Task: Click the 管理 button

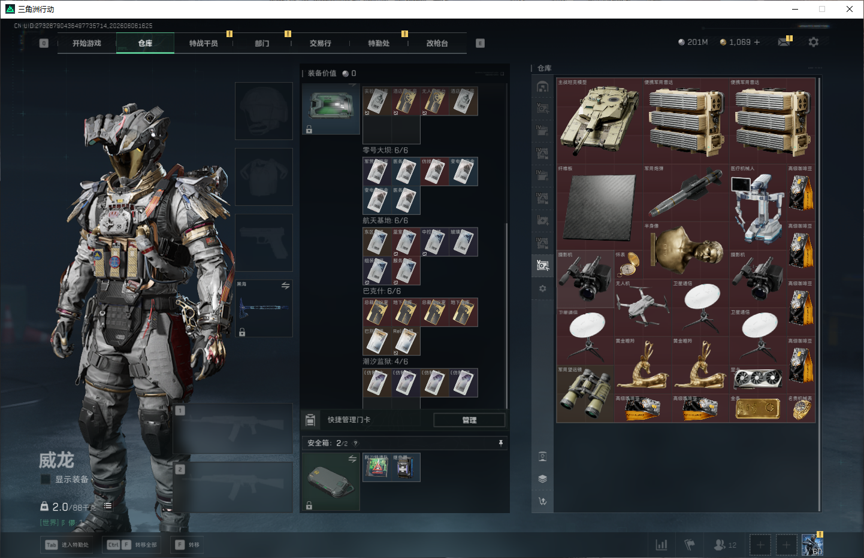Action: [469, 420]
